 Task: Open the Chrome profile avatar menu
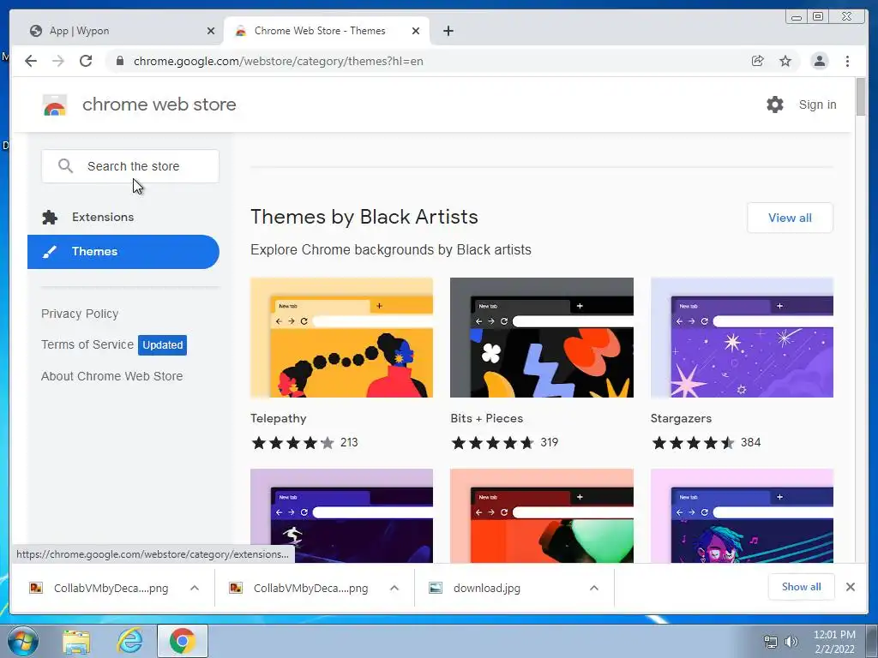coord(820,61)
